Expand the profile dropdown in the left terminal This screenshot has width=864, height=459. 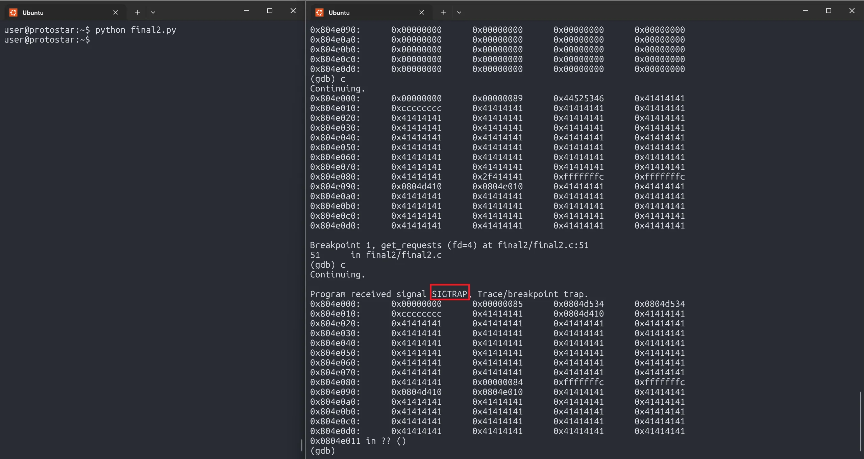coord(153,12)
